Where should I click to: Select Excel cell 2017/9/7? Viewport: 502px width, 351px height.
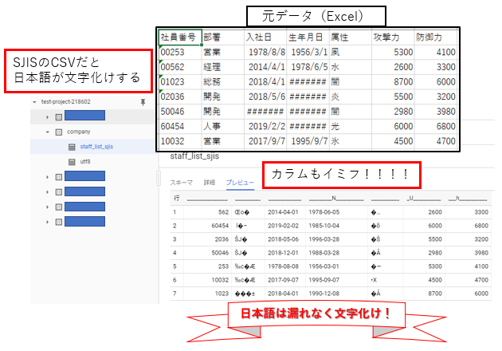coord(265,141)
